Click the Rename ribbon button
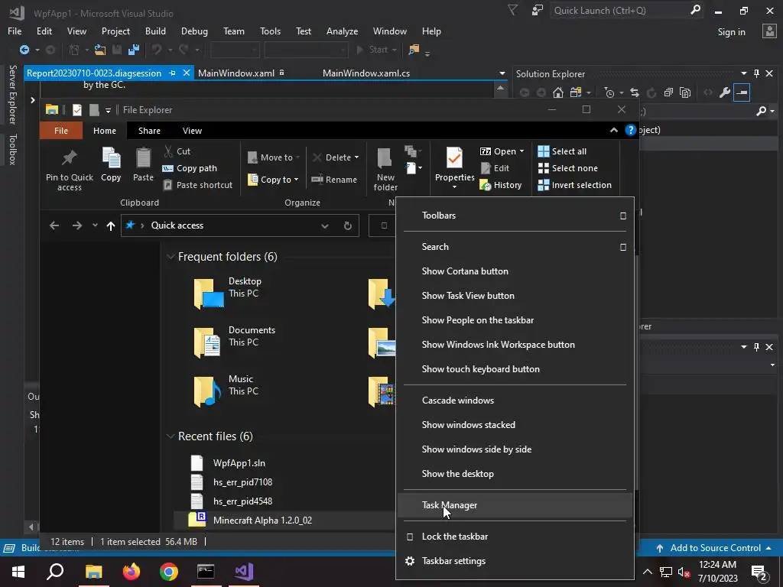The image size is (783, 587). pyautogui.click(x=334, y=180)
